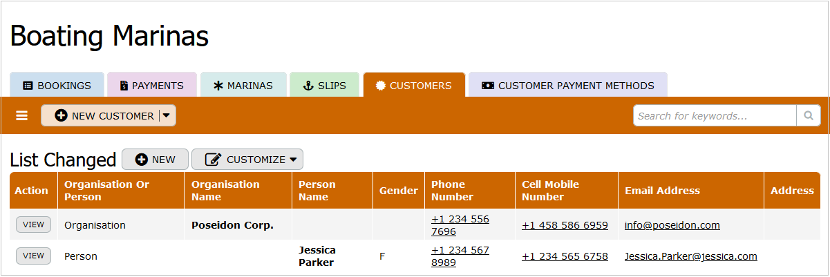Click the Slips tab anchor icon
The image size is (830, 277).
pos(308,86)
